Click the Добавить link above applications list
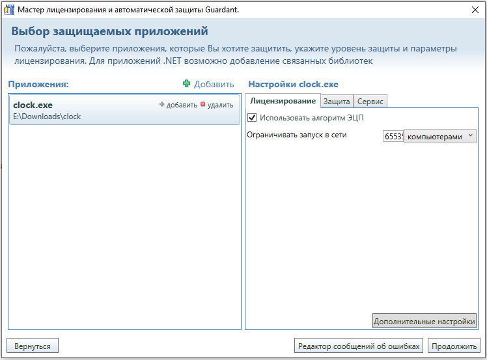The height and width of the screenshot is (360, 487). 214,84
